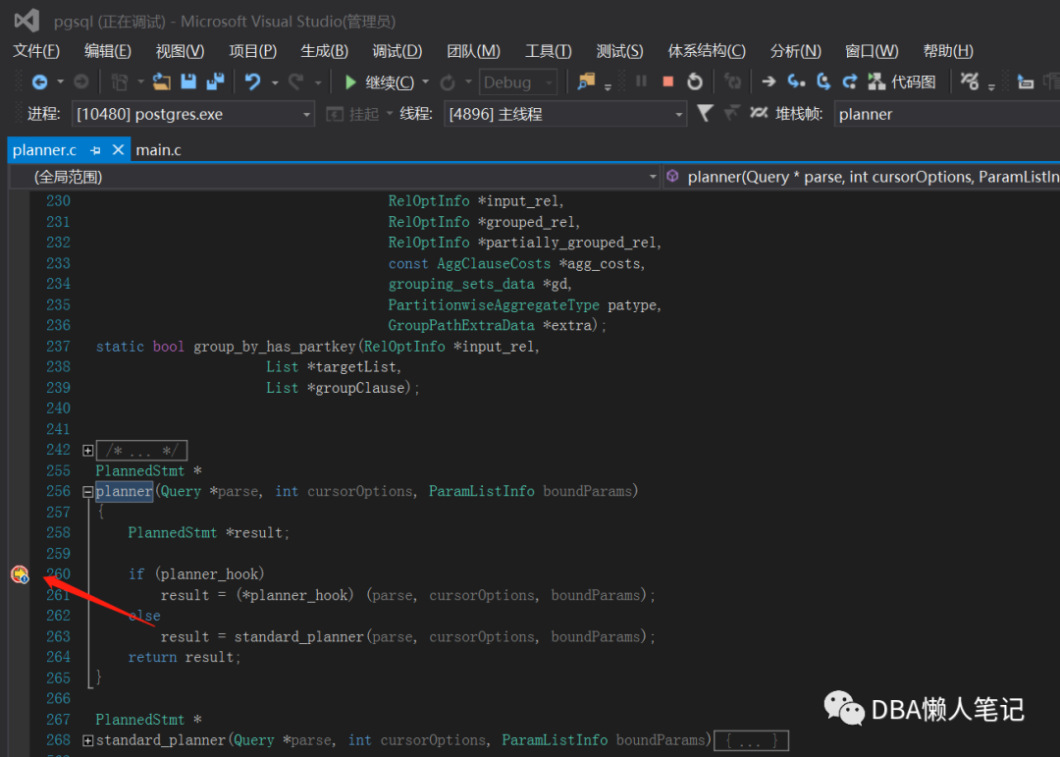Click the Save file icon

[x=188, y=82]
